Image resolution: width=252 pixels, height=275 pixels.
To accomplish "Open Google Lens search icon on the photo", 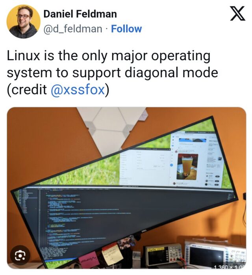I will tap(20, 255).
